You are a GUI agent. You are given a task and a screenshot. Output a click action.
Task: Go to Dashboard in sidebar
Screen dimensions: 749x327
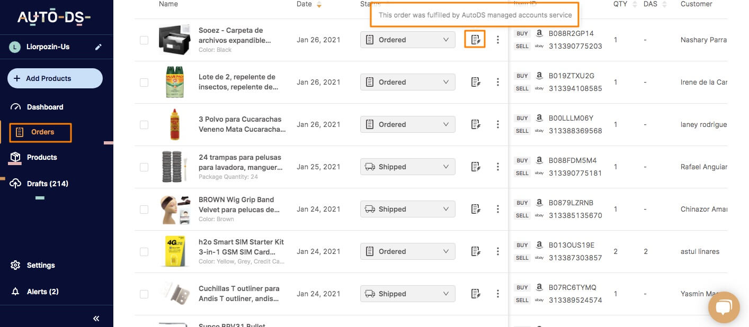click(x=45, y=107)
